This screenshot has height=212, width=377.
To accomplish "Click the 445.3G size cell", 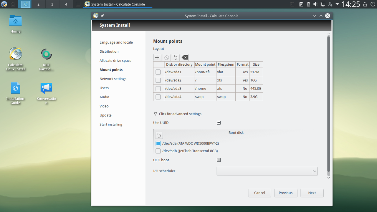I will point(256,88).
